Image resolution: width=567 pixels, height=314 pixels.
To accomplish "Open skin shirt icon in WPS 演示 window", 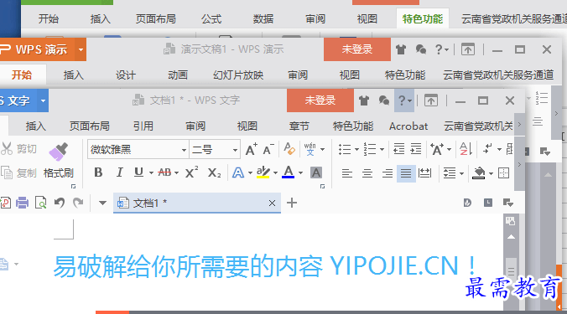I will [401, 49].
